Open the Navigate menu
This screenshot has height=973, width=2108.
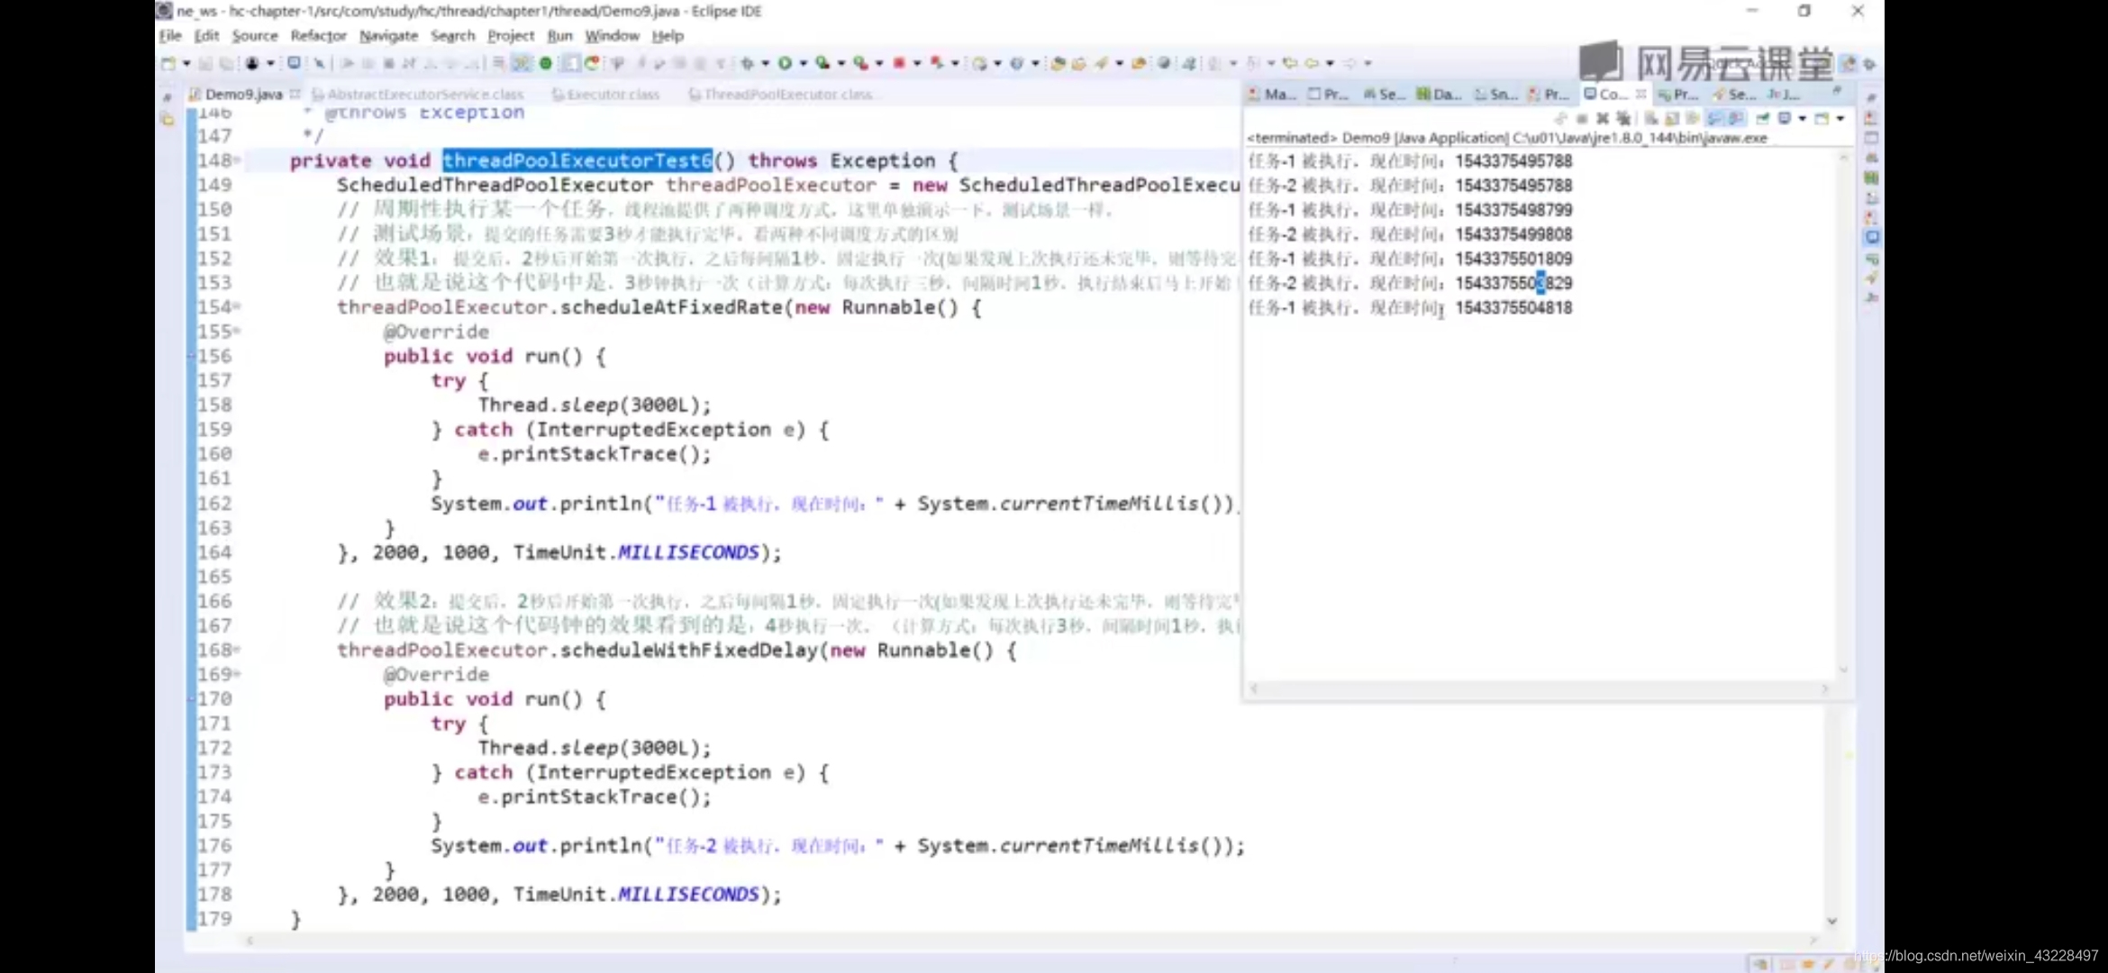point(388,36)
